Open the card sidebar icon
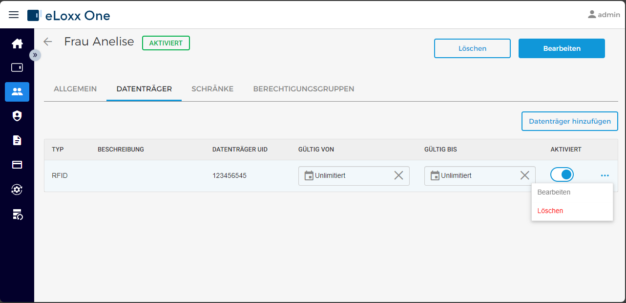This screenshot has height=303, width=626. click(17, 165)
